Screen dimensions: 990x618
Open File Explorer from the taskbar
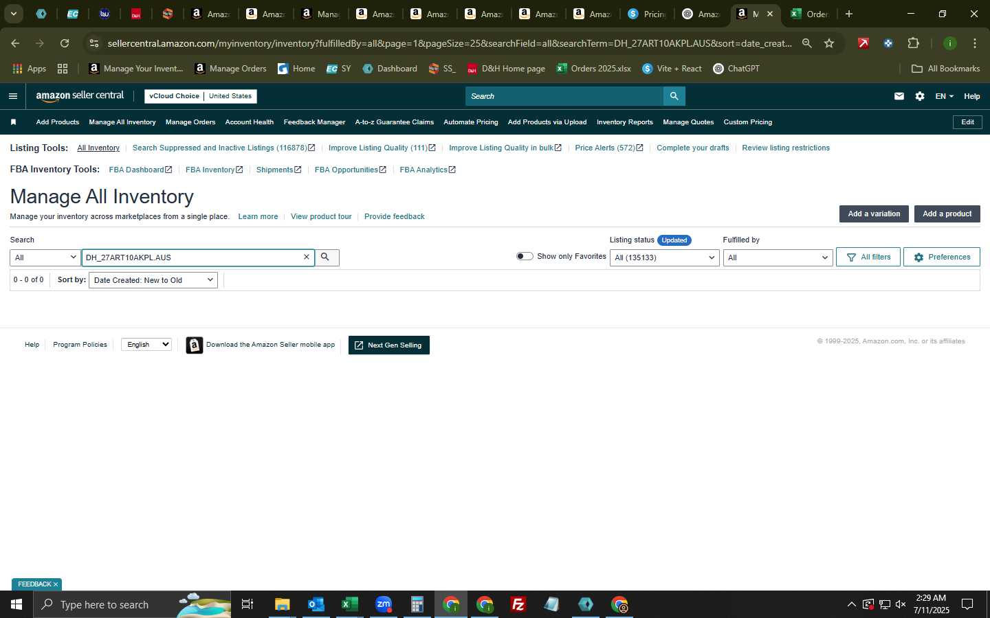click(282, 604)
